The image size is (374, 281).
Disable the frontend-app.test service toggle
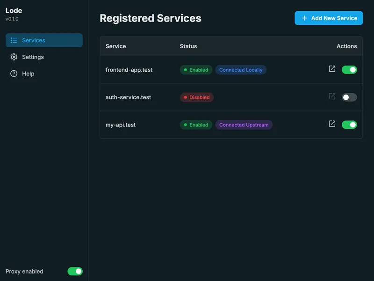349,70
